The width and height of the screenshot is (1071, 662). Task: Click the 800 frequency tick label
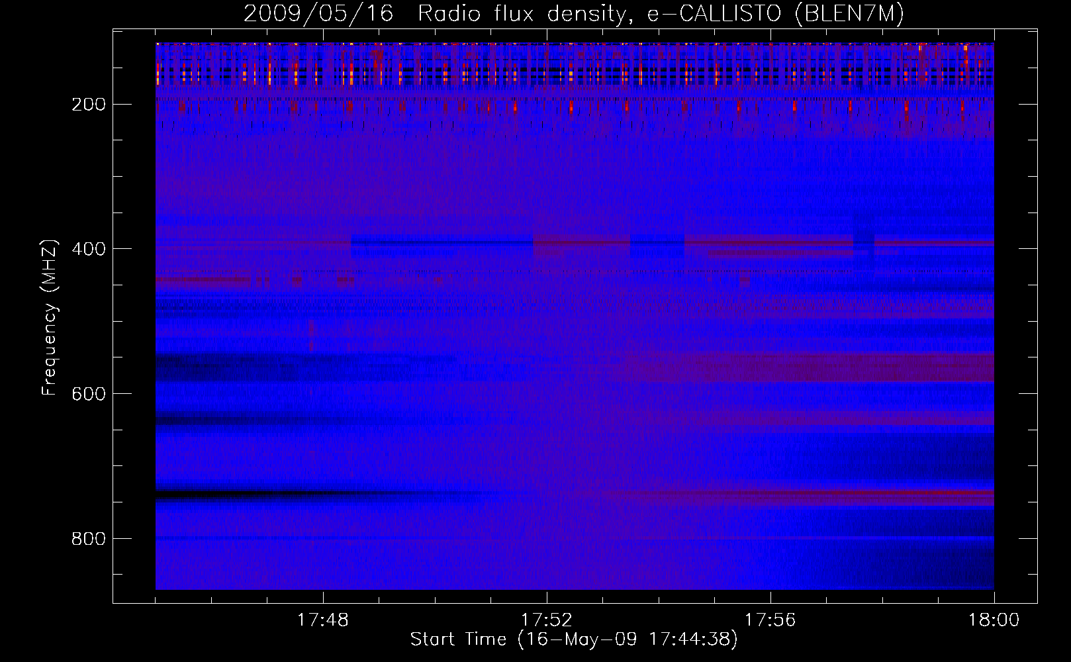pyautogui.click(x=89, y=539)
